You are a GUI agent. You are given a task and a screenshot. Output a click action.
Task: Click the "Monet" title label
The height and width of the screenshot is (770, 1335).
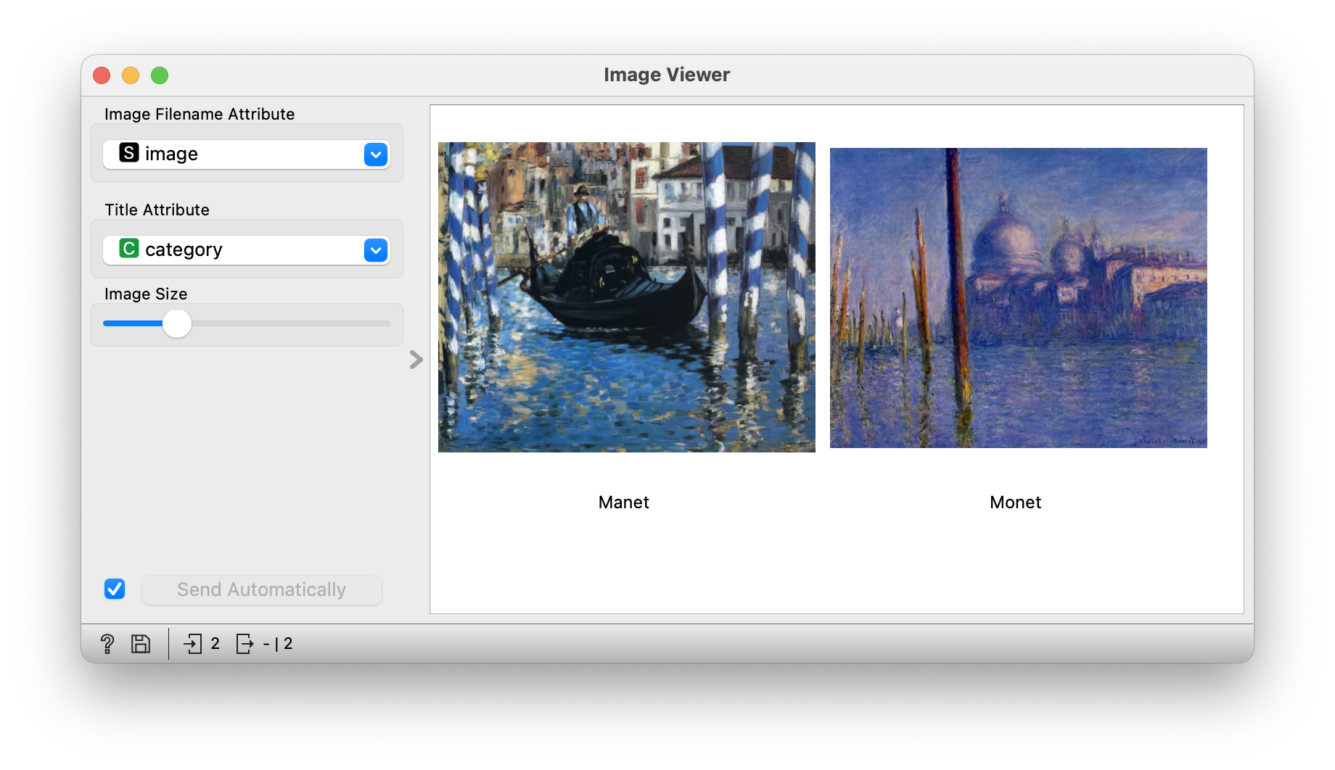(x=1016, y=502)
